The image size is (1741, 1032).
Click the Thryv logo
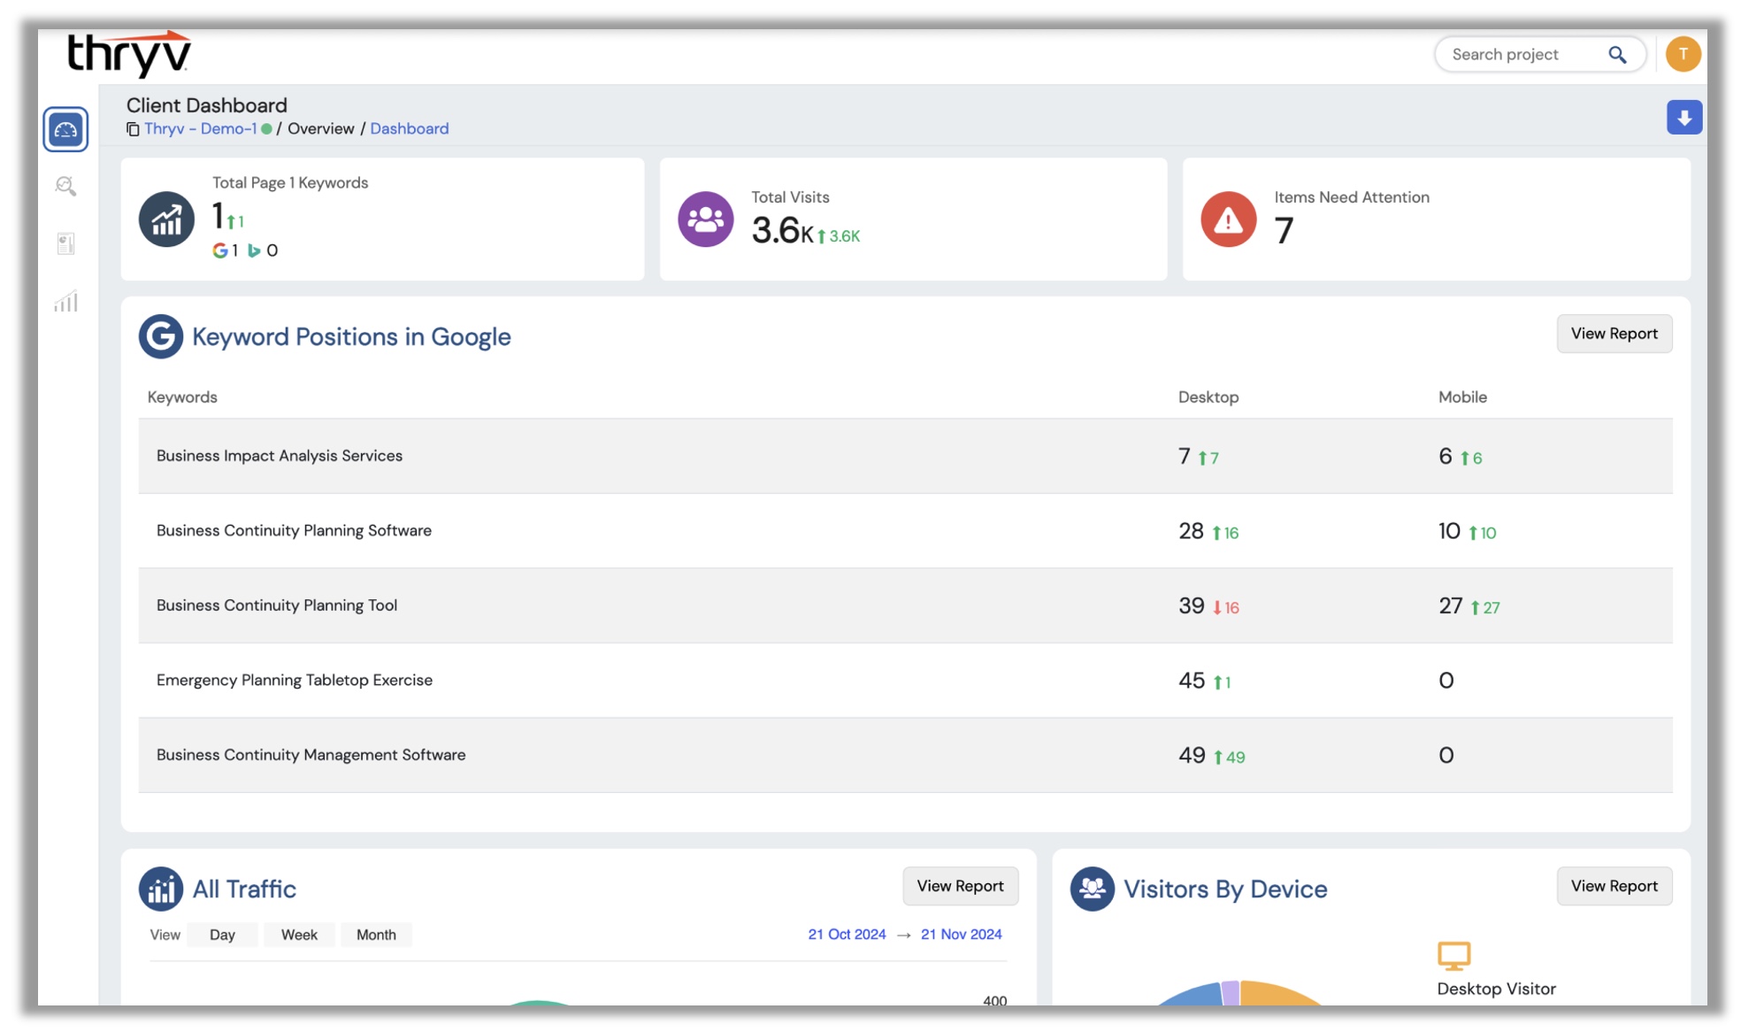[129, 53]
